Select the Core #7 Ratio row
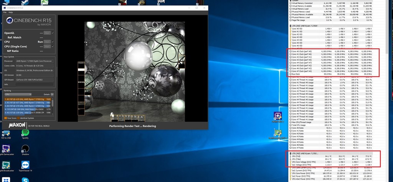The height and width of the screenshot is (182, 393). click(331, 148)
